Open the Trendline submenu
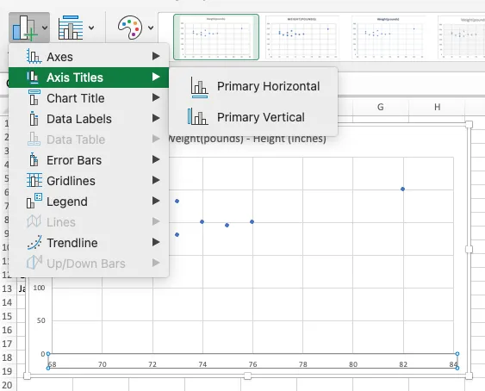 (89, 243)
